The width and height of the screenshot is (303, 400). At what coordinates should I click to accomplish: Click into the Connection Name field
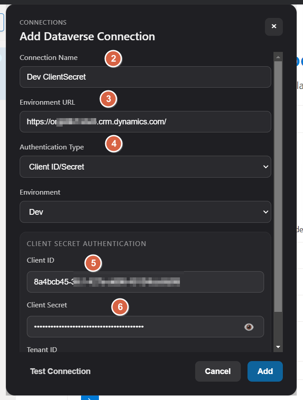click(x=145, y=77)
